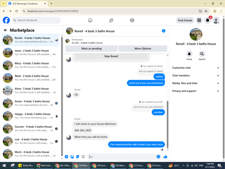Open the account profile avatar menu
The width and height of the screenshot is (225, 169).
[216, 20]
